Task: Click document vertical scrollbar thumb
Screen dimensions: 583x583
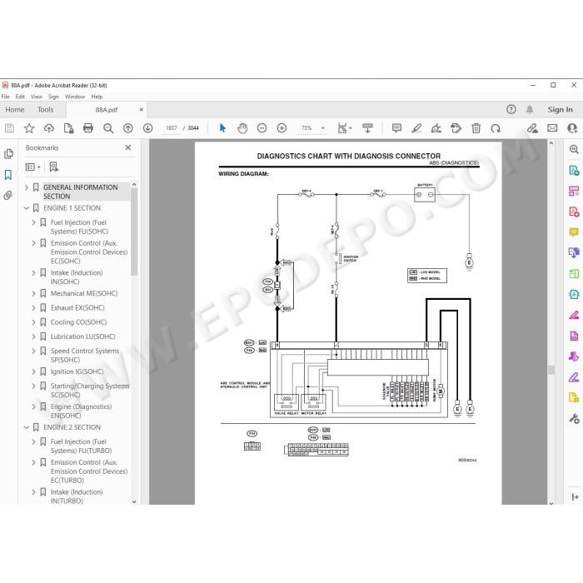Action: (x=551, y=369)
